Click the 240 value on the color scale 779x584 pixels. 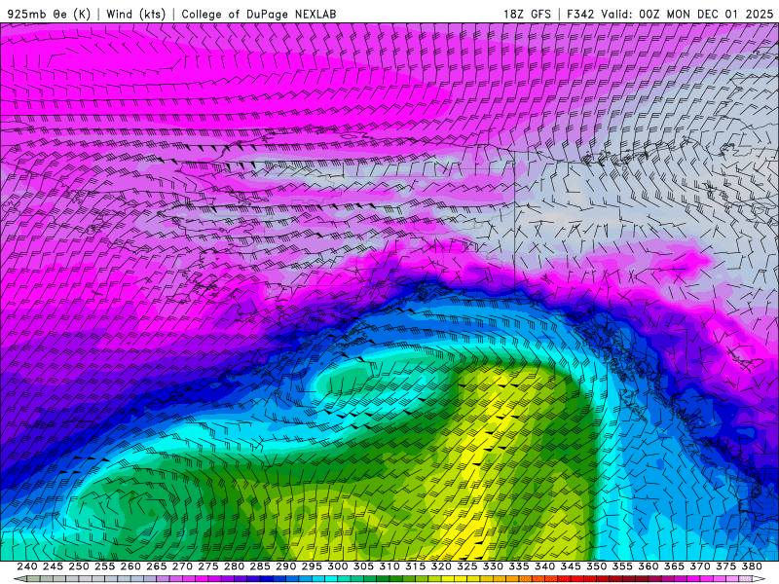tap(27, 566)
